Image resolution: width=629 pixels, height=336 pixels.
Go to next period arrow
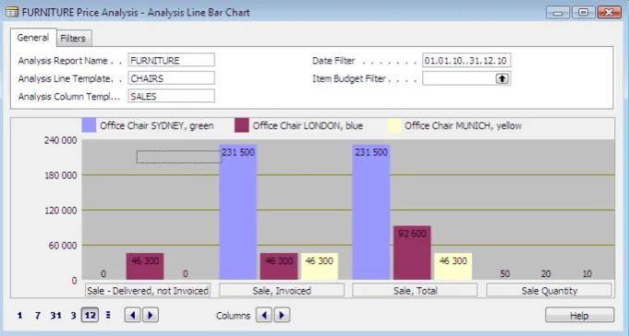(151, 315)
